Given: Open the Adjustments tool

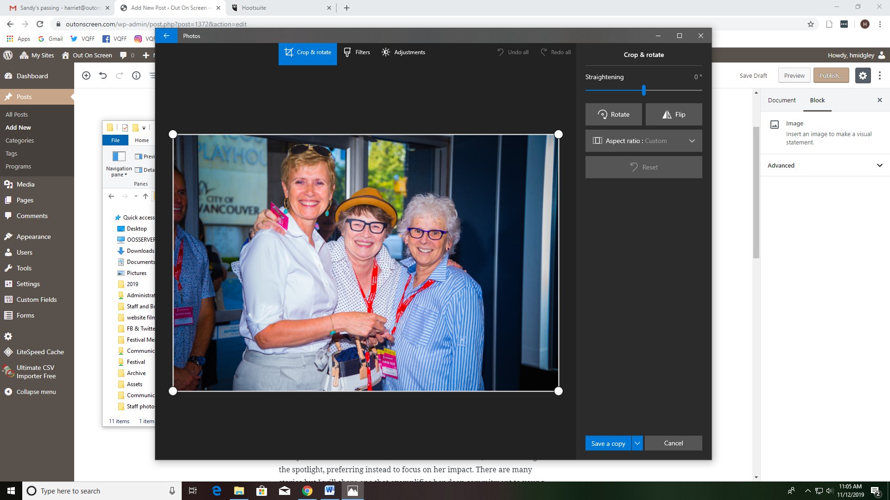Looking at the screenshot, I should (x=403, y=52).
